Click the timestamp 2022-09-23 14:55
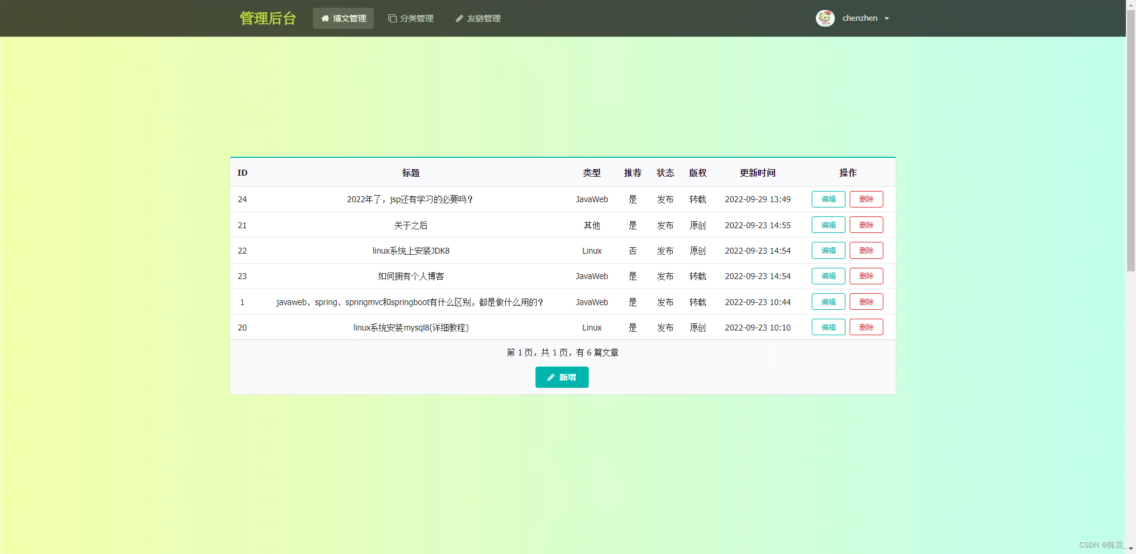Viewport: 1136px width, 554px height. tap(757, 225)
